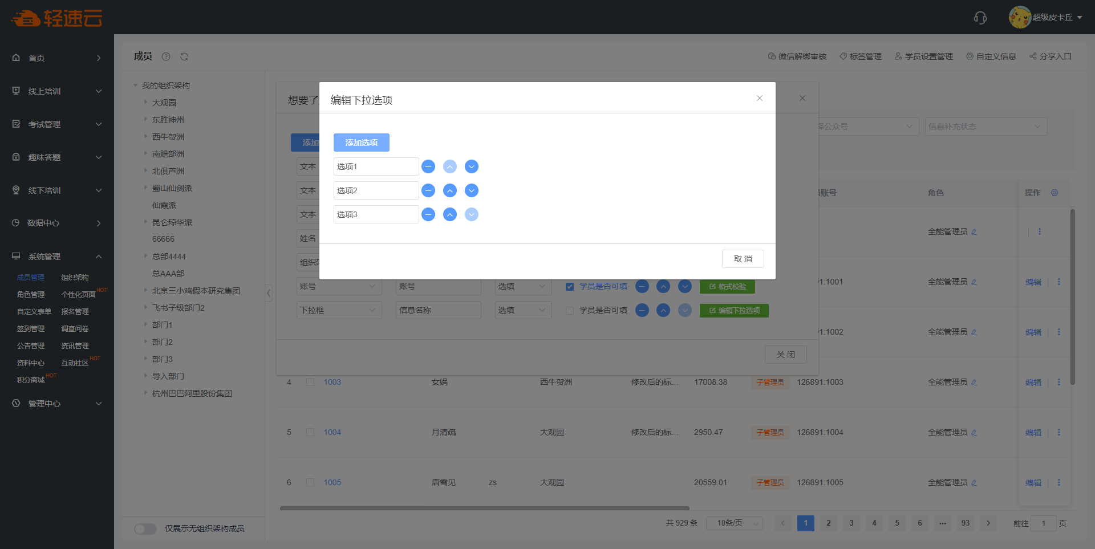The height and width of the screenshot is (549, 1095).
Task: Toggle 仅展示无组织架构成员 switch
Action: [x=145, y=528]
